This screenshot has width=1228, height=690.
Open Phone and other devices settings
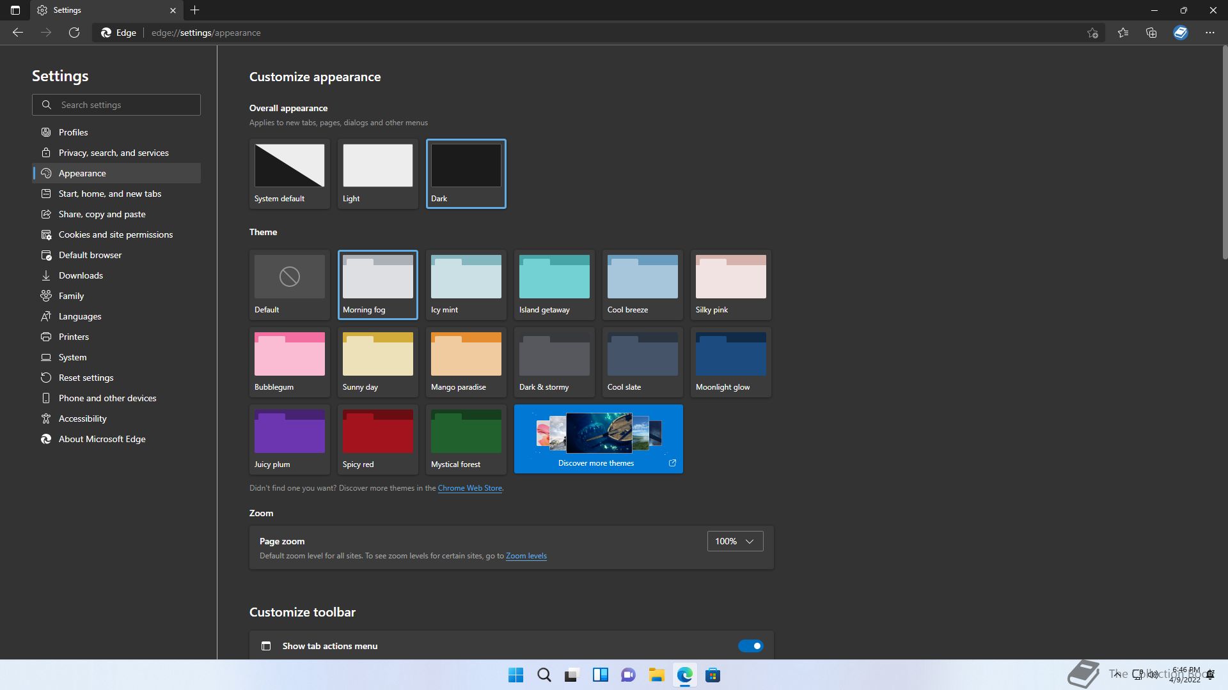(x=116, y=398)
